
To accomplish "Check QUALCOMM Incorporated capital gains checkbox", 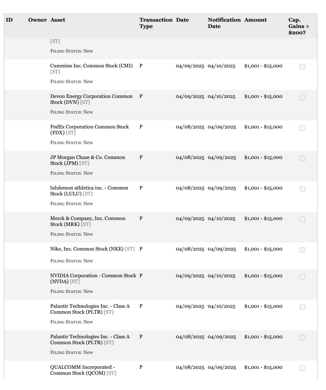I will 302,368.
